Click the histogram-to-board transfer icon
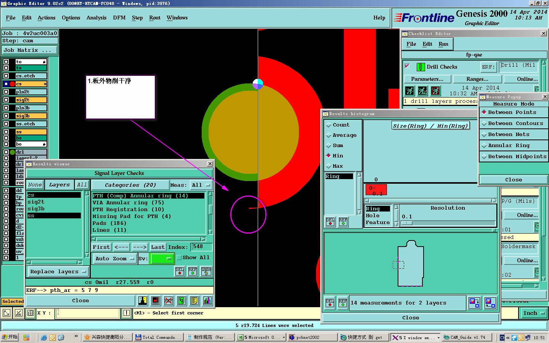The height and width of the screenshot is (343, 549). 474,303
